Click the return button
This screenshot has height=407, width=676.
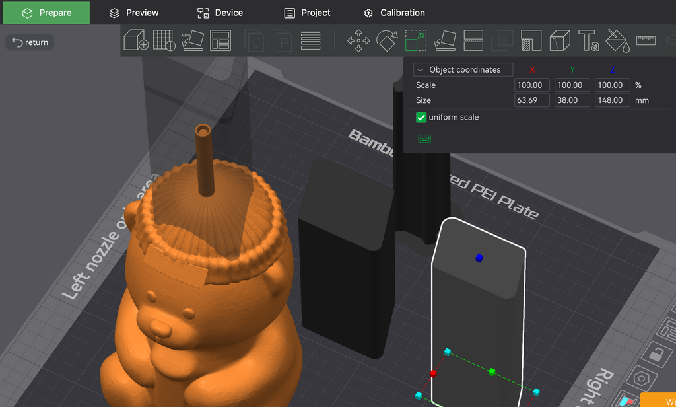(30, 42)
